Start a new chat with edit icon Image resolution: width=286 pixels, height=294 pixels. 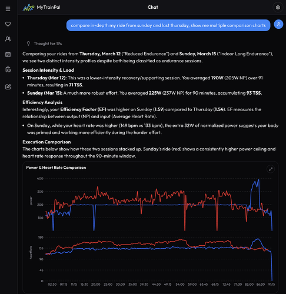point(8,87)
